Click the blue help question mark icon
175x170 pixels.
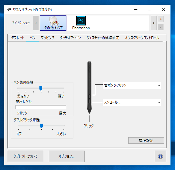[160, 156]
